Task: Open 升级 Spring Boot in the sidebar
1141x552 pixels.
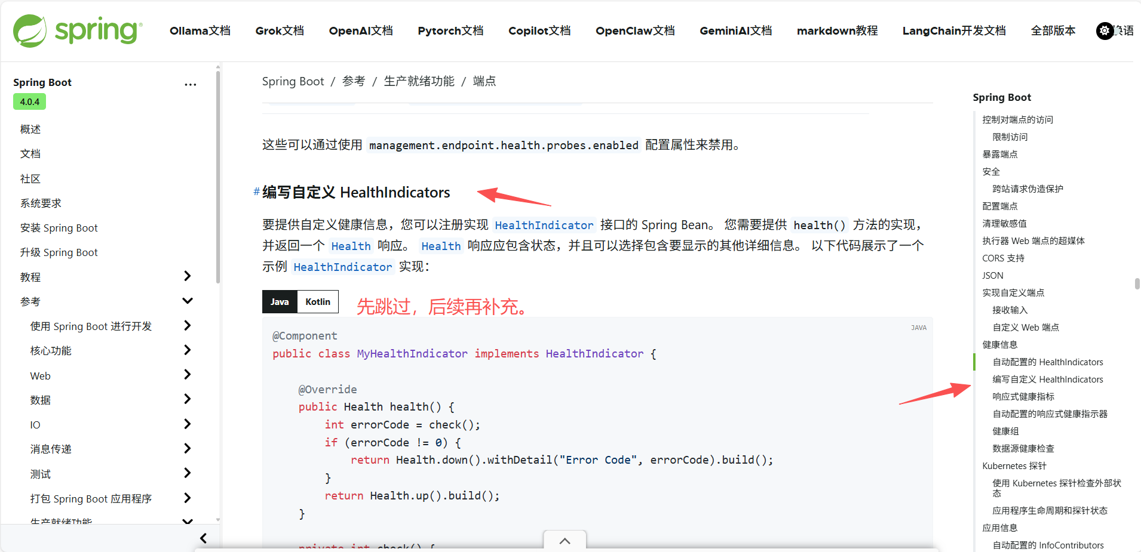Action: (59, 252)
